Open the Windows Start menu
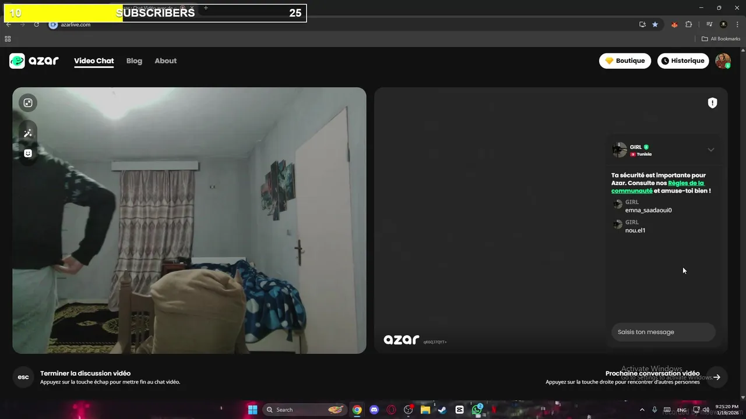Screen dimensions: 746x419 (252, 410)
